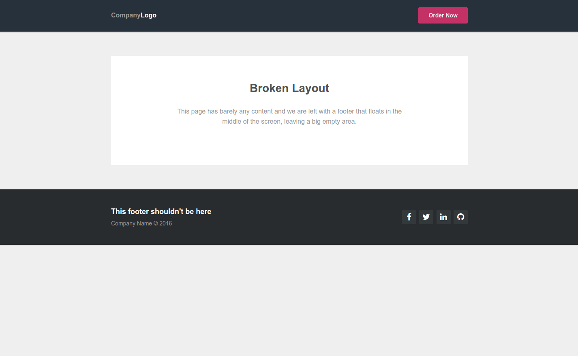Click the year 2016 in the footer copyright
Image resolution: width=578 pixels, height=356 pixels.
click(165, 223)
